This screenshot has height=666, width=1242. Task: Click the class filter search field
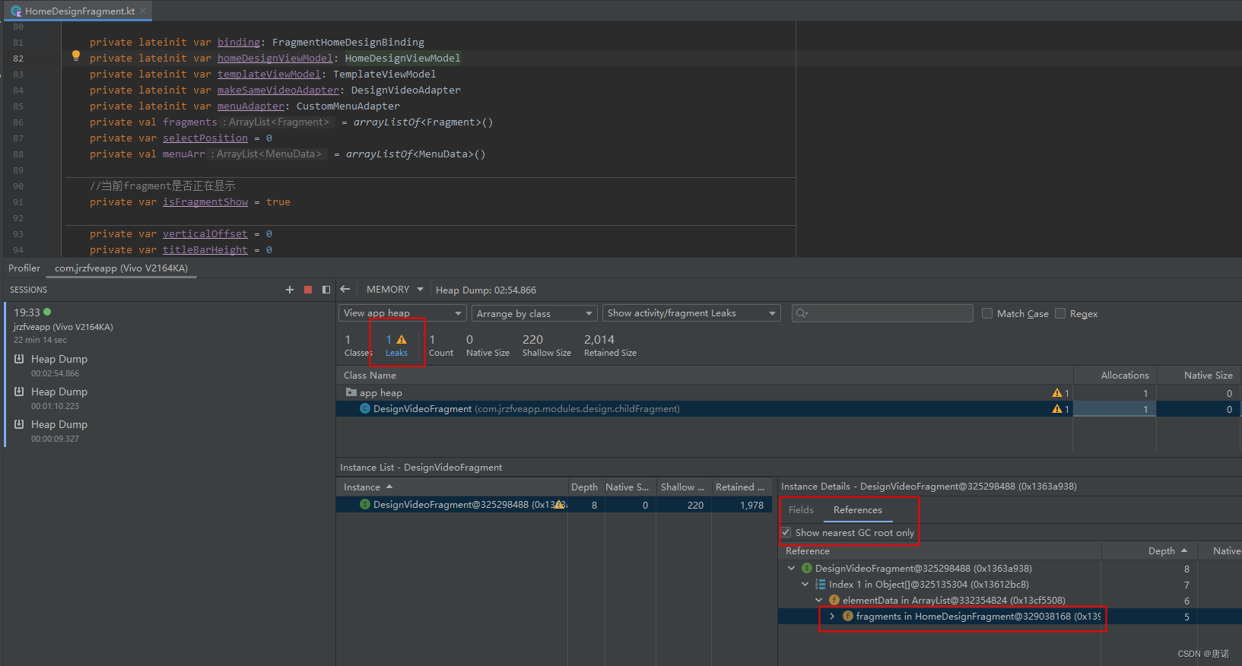point(881,313)
